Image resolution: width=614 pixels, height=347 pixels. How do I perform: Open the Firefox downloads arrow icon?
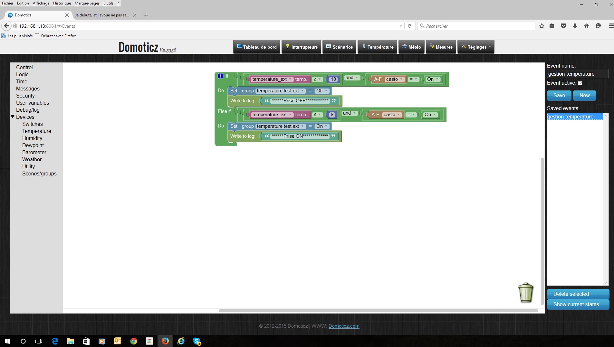point(575,26)
